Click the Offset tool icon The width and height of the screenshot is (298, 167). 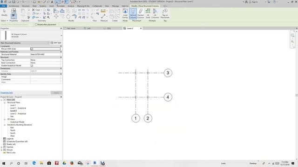click(x=62, y=11)
